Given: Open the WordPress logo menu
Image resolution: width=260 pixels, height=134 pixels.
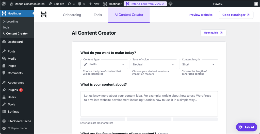Looking at the screenshot, I should [4, 4].
